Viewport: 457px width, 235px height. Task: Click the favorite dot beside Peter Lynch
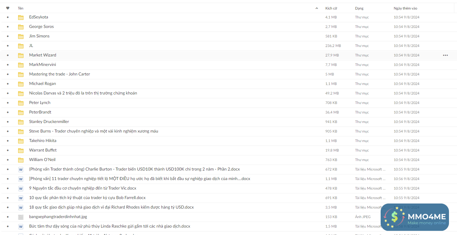click(8, 103)
